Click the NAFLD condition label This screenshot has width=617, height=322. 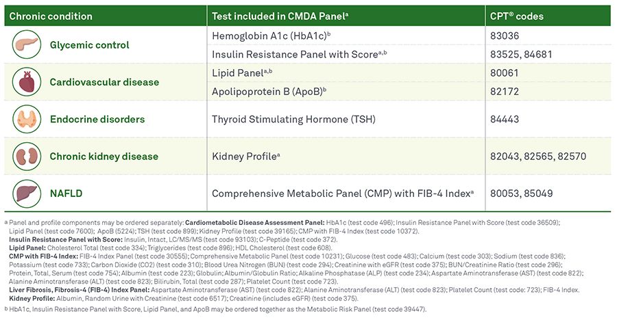coord(66,193)
